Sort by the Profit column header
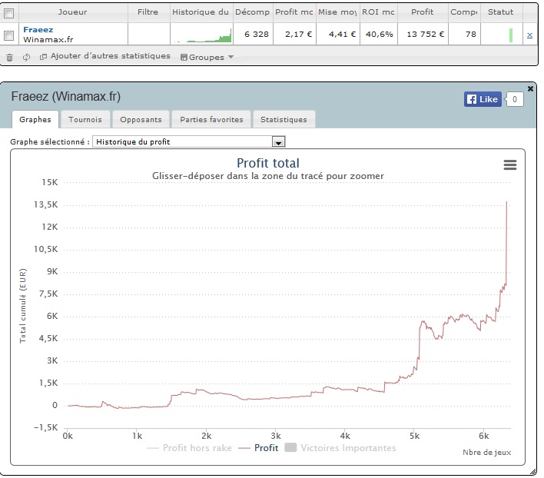 [423, 12]
